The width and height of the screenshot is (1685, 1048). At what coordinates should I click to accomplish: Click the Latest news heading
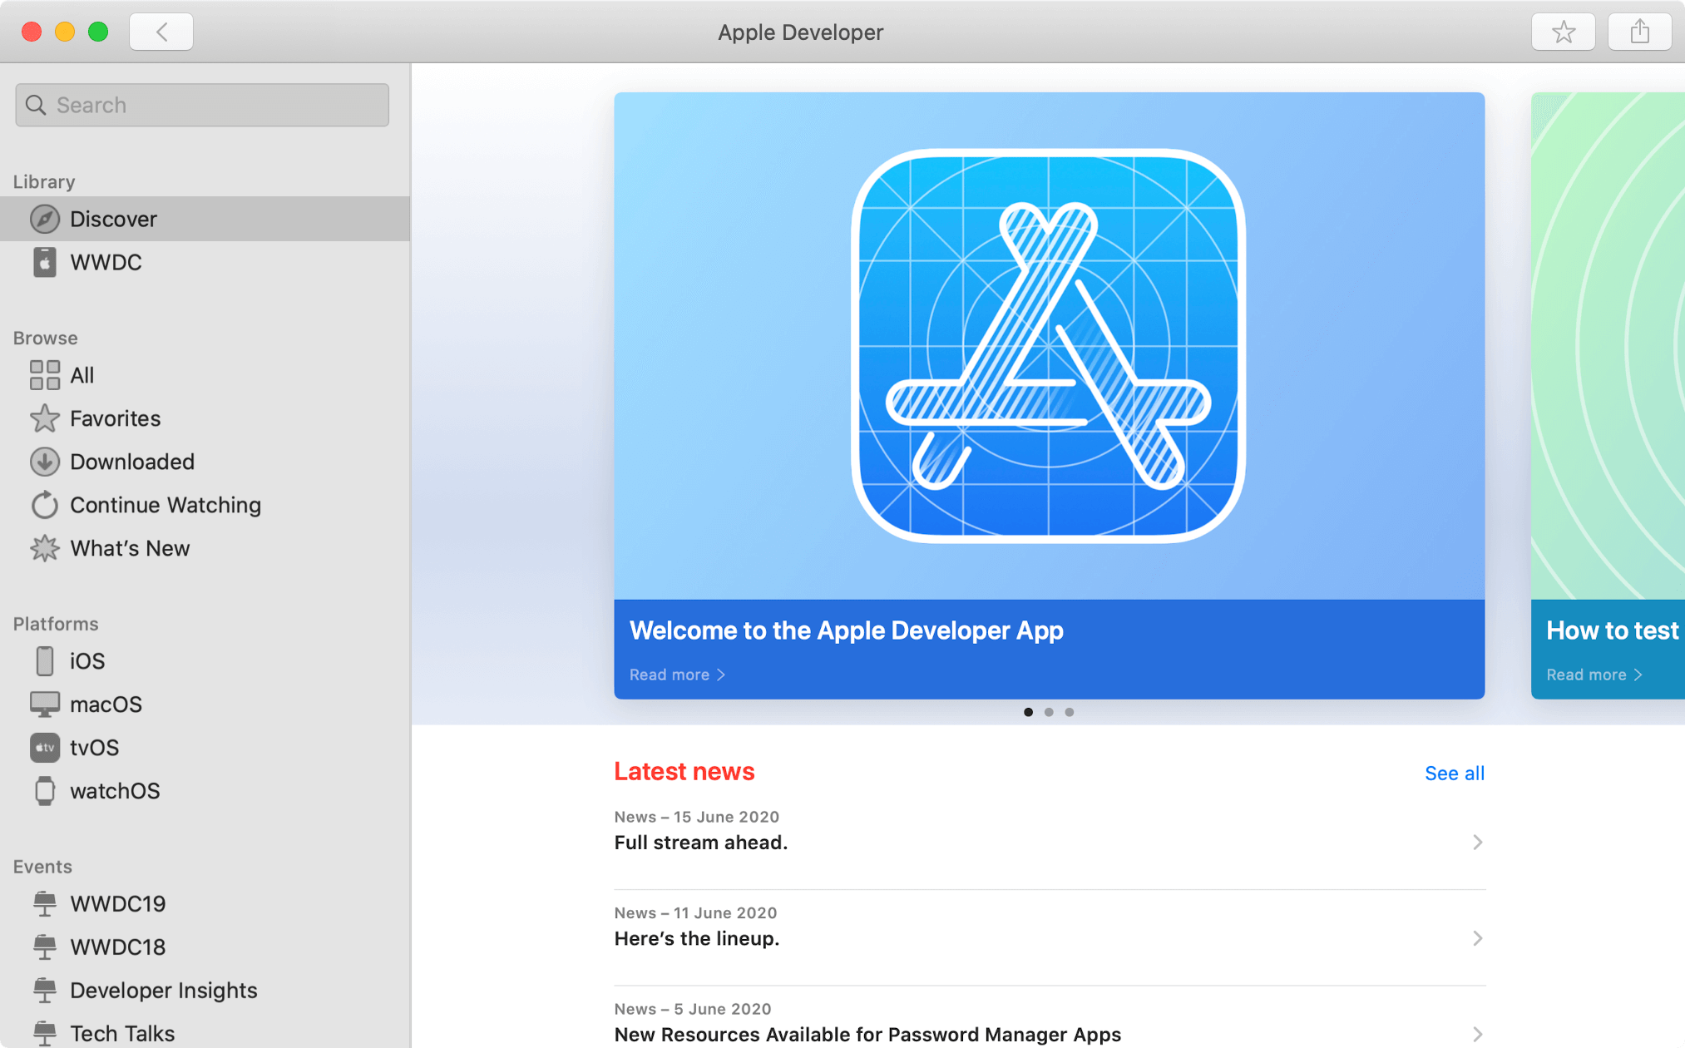684,772
